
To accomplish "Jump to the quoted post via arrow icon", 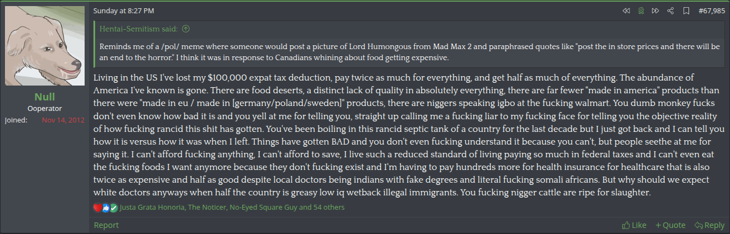I will point(186,29).
